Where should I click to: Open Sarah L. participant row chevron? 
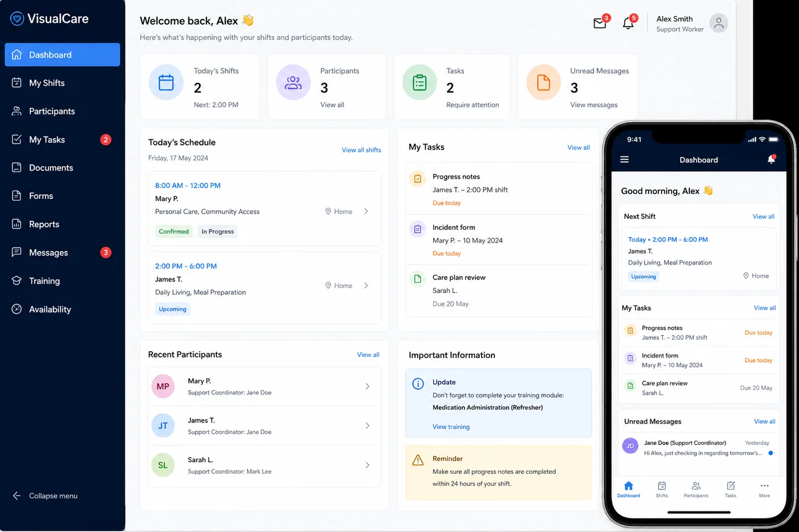[368, 465]
